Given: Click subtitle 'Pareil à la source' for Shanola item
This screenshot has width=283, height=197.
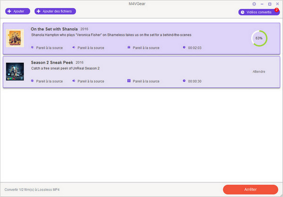Looking at the screenshot, I should pyautogui.click(x=146, y=48).
